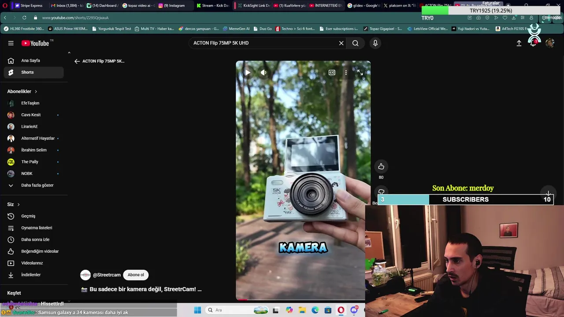Clear the search box text
The height and width of the screenshot is (317, 564).
tap(341, 43)
